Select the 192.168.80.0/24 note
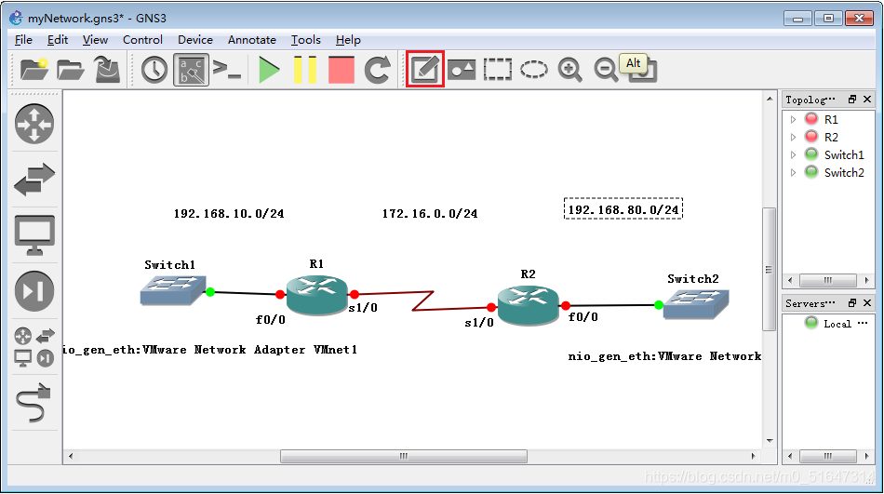This screenshot has height=494, width=884. point(623,209)
